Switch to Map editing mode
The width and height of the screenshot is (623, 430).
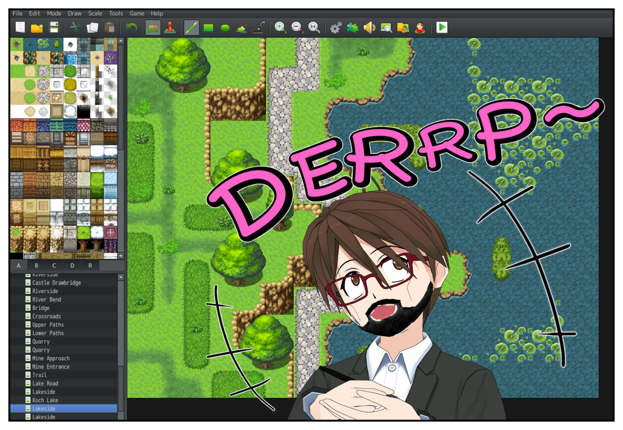[x=153, y=28]
